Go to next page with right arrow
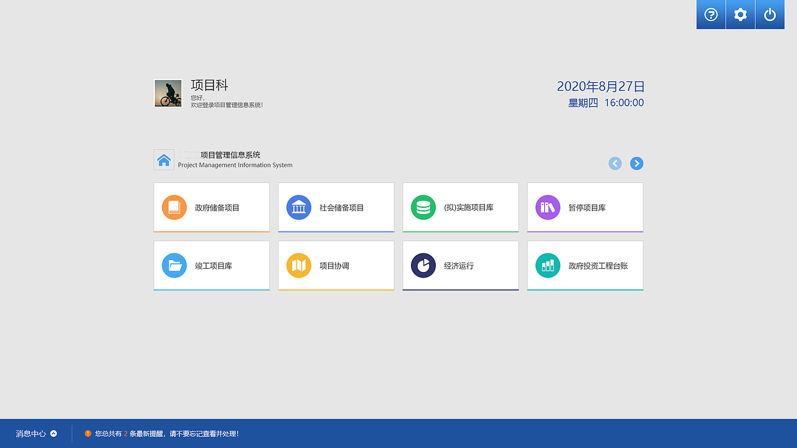Screen dimensions: 797x448 [x=636, y=164]
